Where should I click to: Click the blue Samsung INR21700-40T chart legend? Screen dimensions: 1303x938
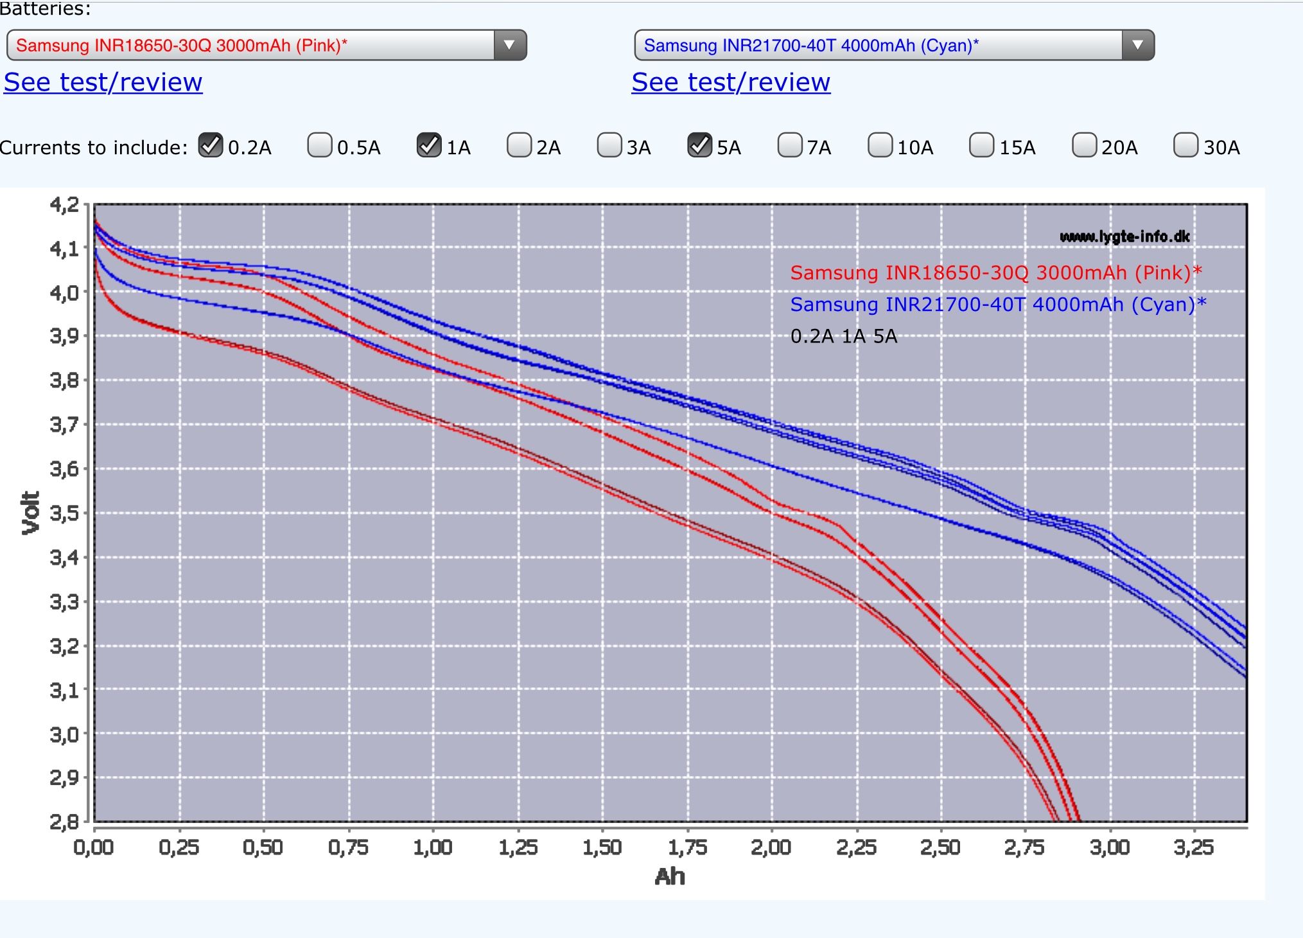[999, 305]
